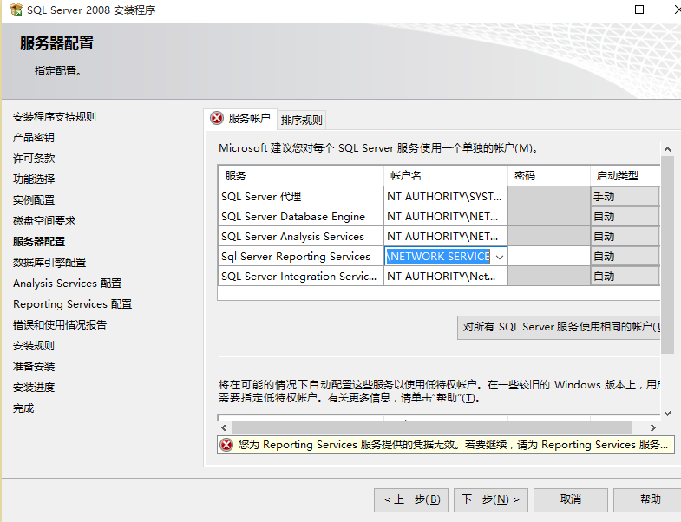Image resolution: width=681 pixels, height=522 pixels.
Task: Click 完成 in the step list
Action: (x=23, y=408)
